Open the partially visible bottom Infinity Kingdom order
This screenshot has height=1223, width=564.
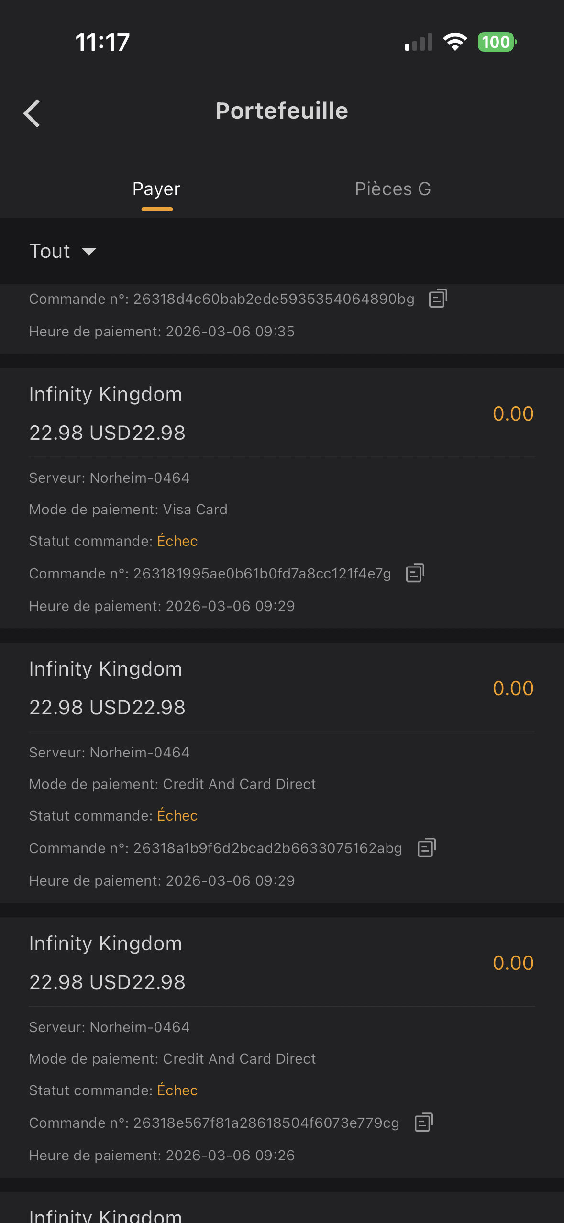click(x=105, y=1214)
